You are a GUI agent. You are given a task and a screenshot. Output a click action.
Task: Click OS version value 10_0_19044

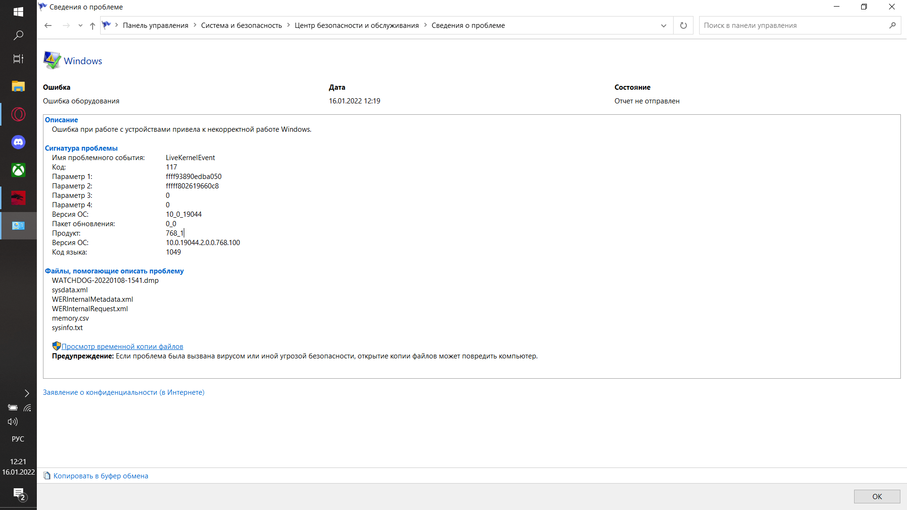point(184,214)
